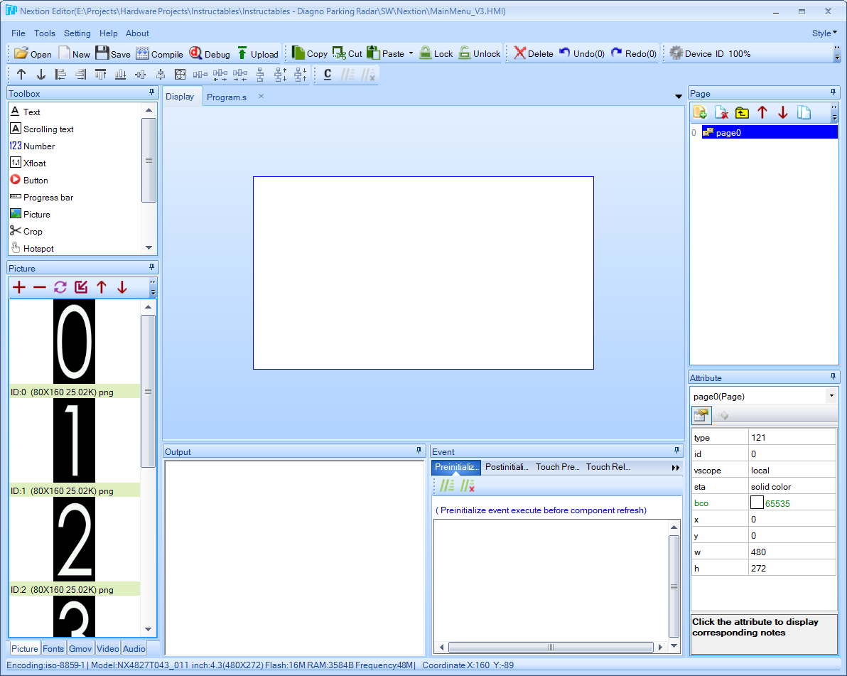
Task: Expand the main toolbar overflow options
Action: tap(837, 53)
